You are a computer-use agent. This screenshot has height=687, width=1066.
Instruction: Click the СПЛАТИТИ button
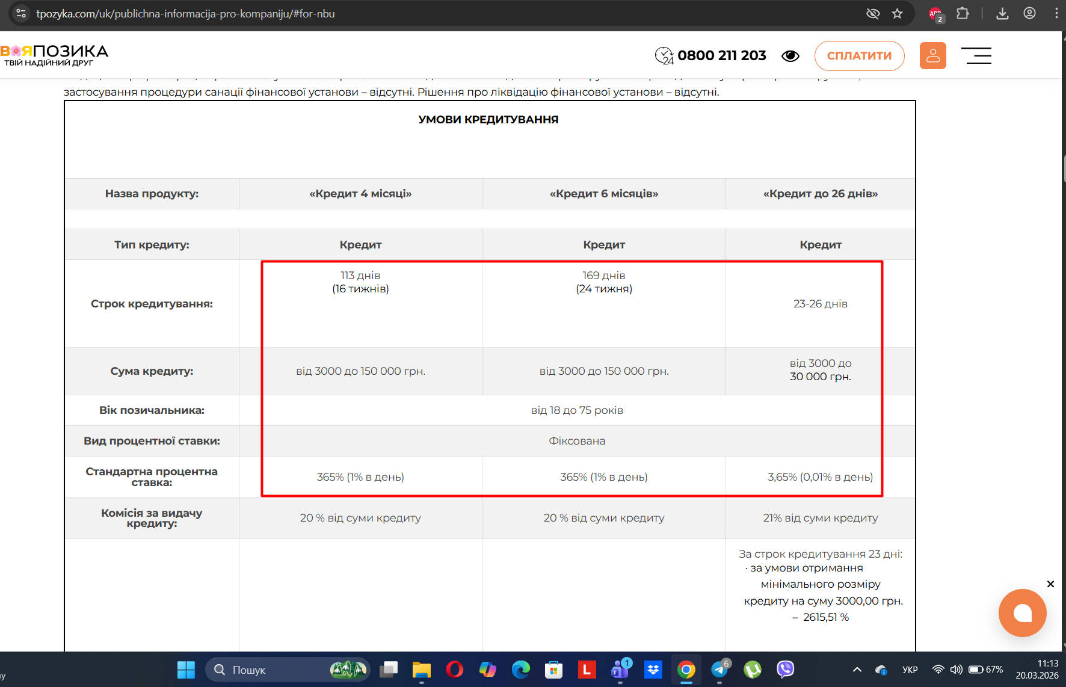pos(859,55)
